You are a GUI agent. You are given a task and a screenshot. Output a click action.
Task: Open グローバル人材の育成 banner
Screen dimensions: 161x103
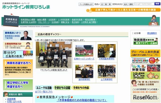145,53
